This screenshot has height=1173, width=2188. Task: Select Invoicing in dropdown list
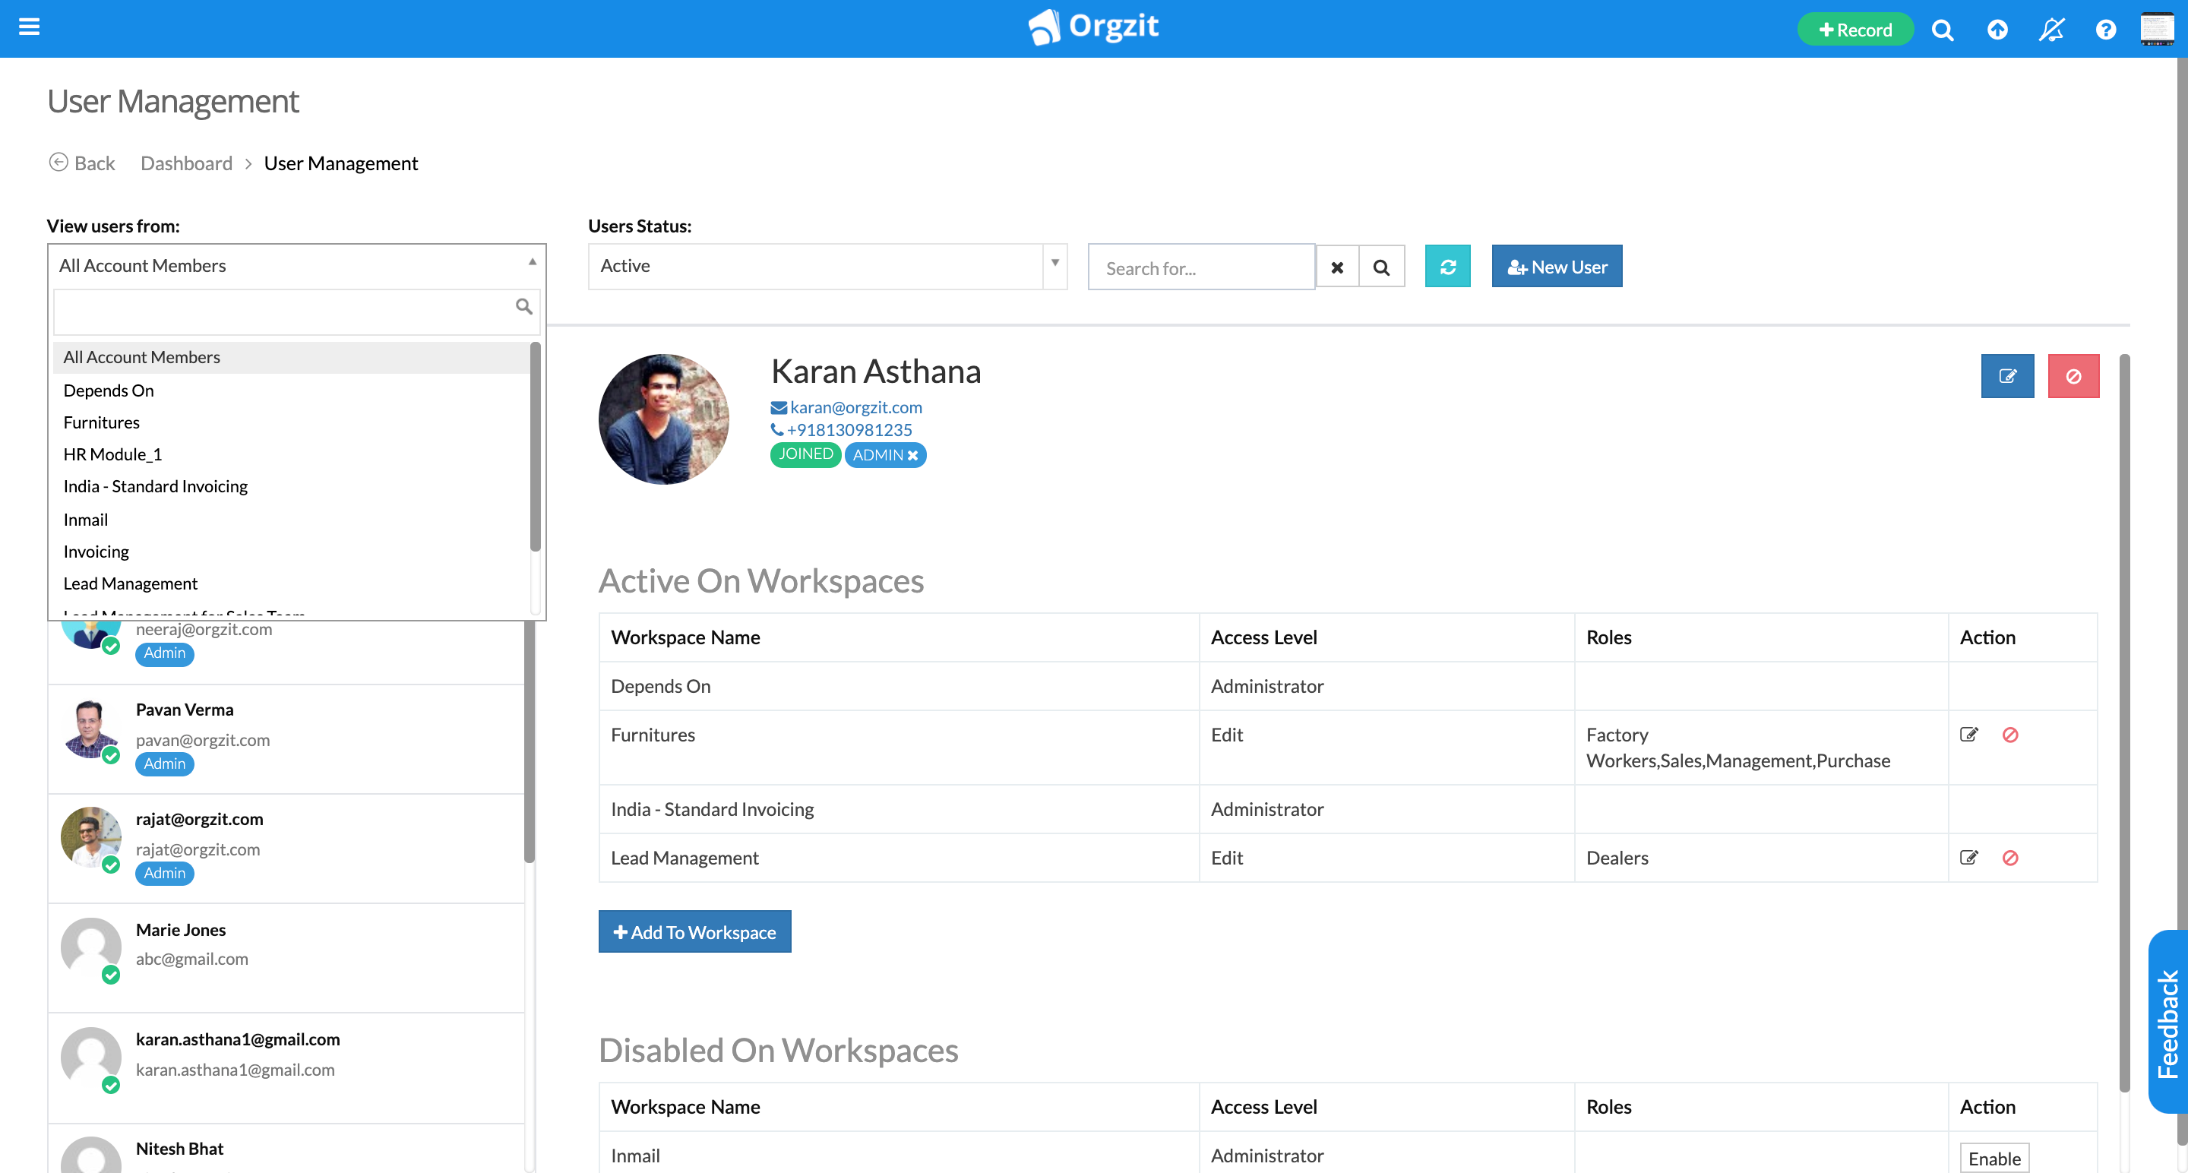(x=290, y=552)
